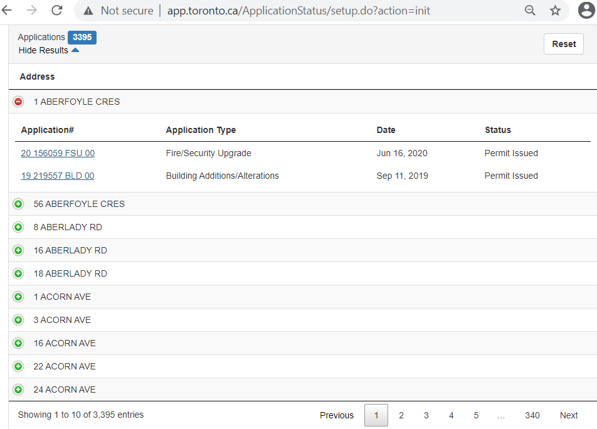This screenshot has width=597, height=429.
Task: Click the 24 ACORN AVE address text
Action: tap(65, 389)
